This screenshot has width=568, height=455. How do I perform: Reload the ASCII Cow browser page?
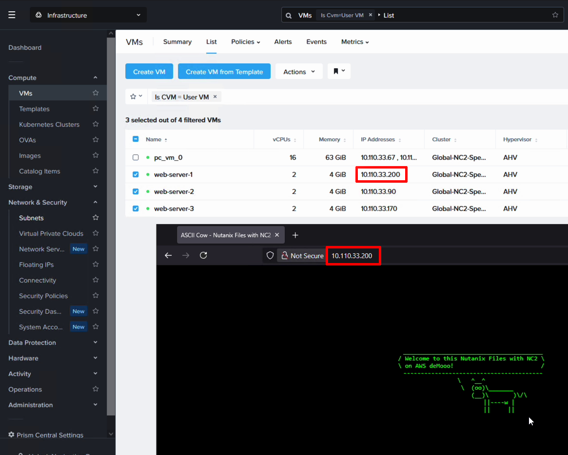pos(204,256)
